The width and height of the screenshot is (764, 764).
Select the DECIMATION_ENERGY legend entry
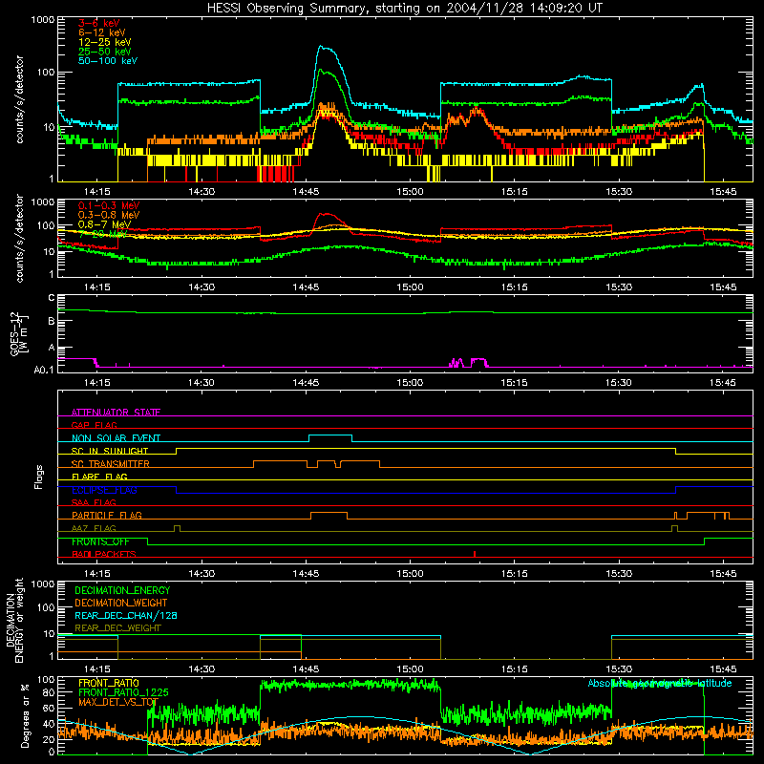(x=122, y=590)
